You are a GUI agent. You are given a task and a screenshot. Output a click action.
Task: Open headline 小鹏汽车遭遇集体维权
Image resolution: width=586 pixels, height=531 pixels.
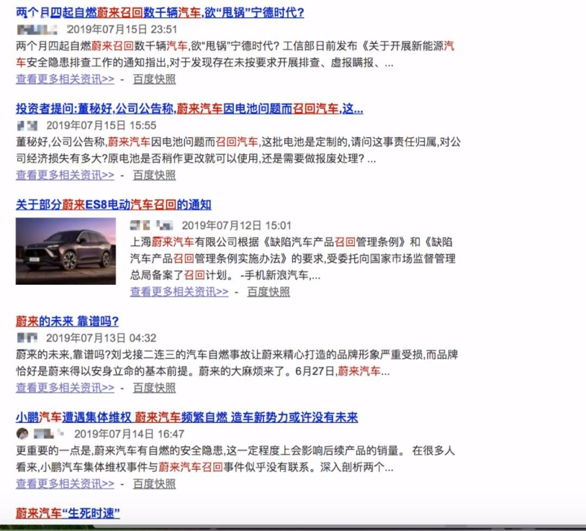tap(187, 418)
